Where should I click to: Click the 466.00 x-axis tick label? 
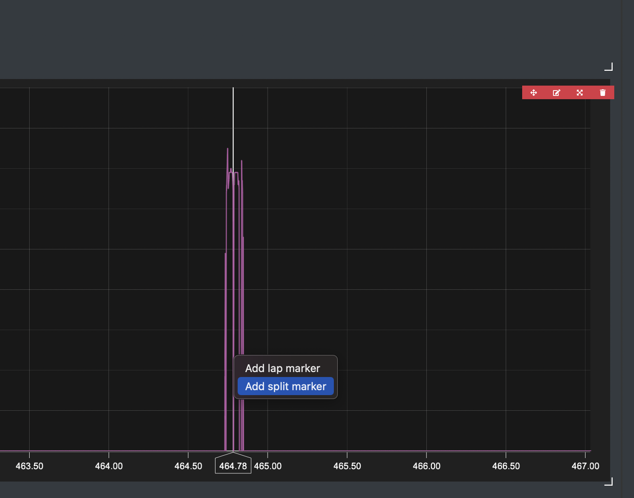(x=426, y=466)
